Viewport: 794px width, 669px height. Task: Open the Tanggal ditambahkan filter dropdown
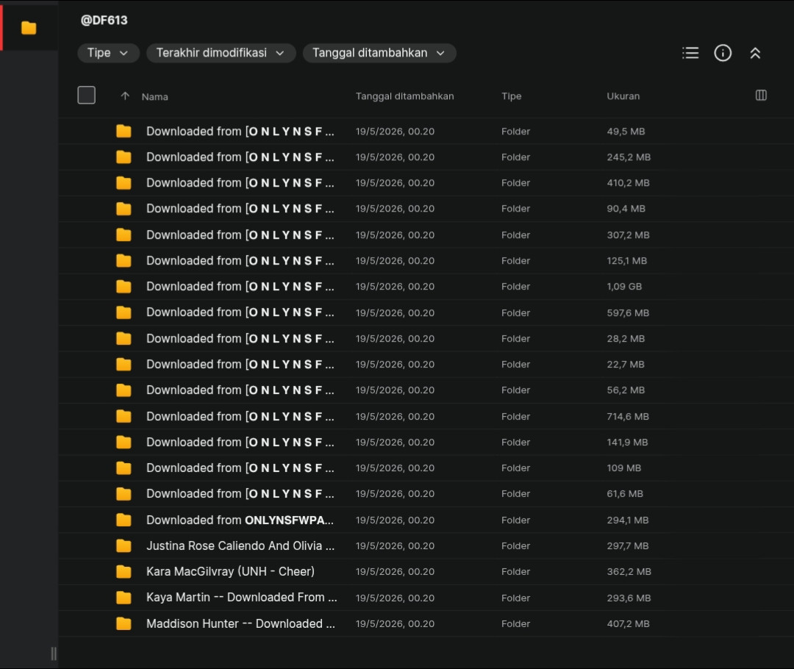click(379, 53)
